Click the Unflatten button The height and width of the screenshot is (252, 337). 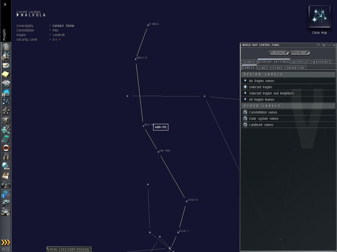point(278,52)
